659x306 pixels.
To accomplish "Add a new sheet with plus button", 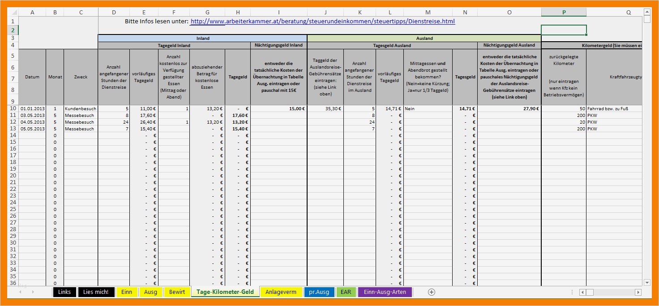I will (x=431, y=292).
